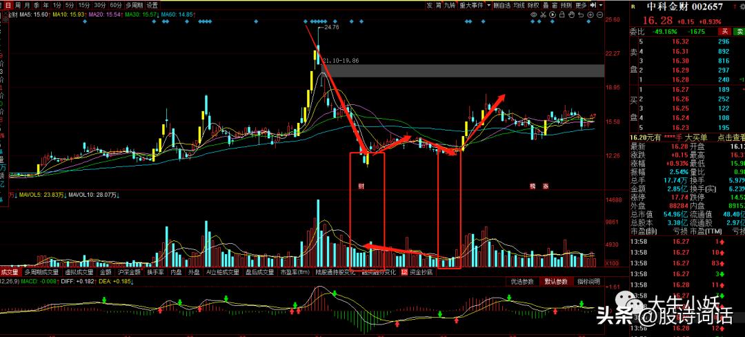Select the 沪深金额 indicator tab

[129, 272]
